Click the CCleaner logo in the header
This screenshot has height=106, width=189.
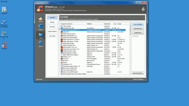point(40,9)
